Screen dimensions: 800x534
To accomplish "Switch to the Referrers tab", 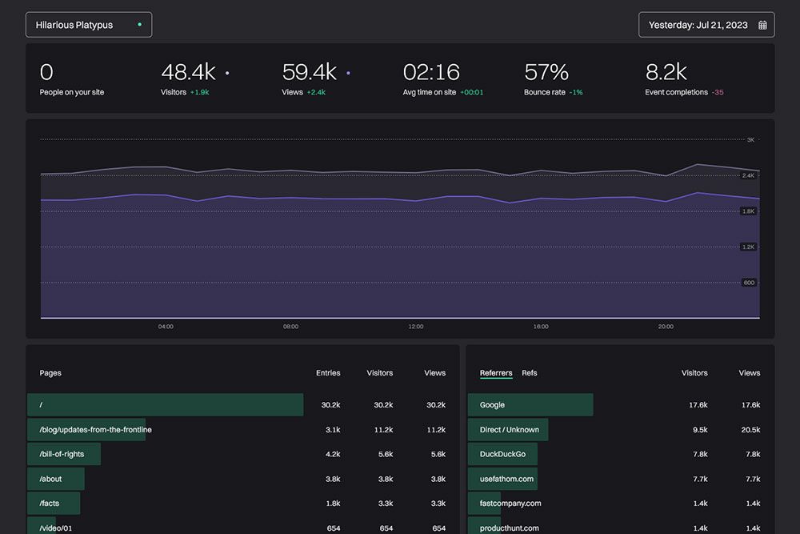I will [x=496, y=373].
